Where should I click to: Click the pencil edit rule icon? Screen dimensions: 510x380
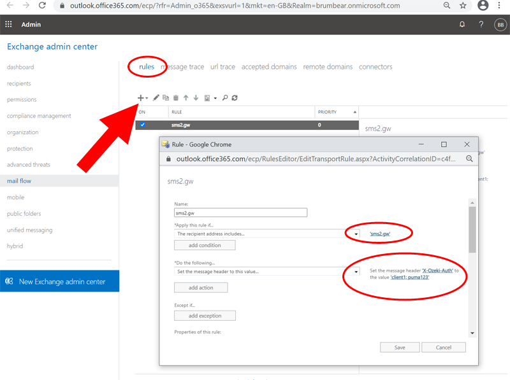(x=156, y=98)
